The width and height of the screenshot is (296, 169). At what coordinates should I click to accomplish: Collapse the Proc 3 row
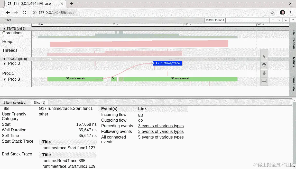[x=5, y=79]
